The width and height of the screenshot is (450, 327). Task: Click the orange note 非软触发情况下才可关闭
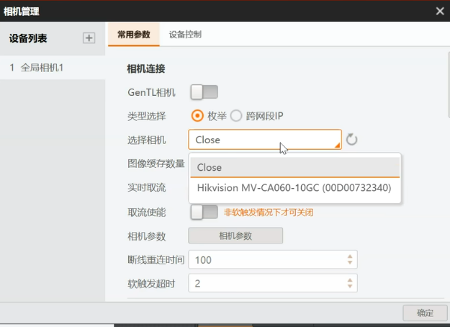(269, 212)
